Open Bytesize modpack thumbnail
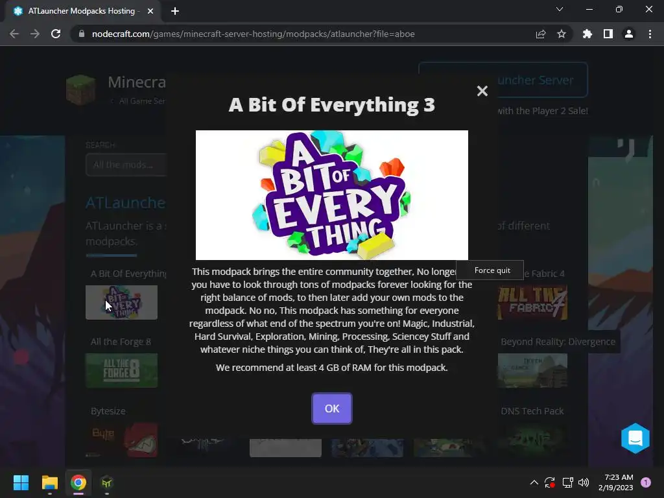The image size is (664, 498). [121, 440]
